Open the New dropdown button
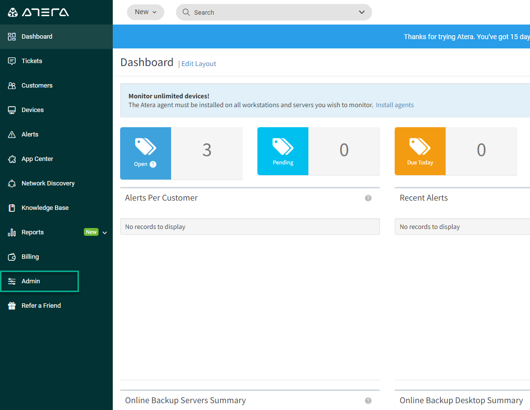This screenshot has width=530, height=410. [x=145, y=12]
